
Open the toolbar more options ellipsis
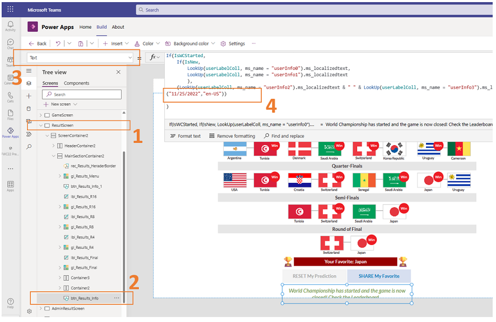pyautogui.click(x=254, y=43)
